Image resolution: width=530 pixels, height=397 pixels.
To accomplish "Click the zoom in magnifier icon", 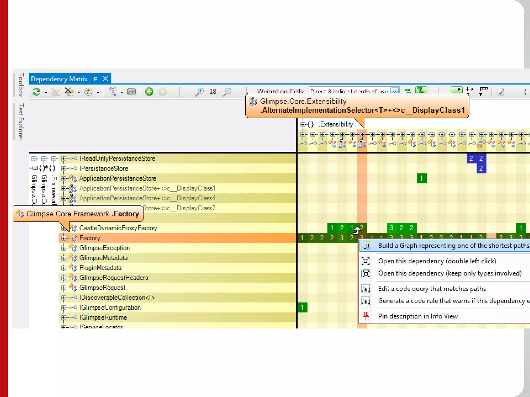I will pyautogui.click(x=199, y=92).
